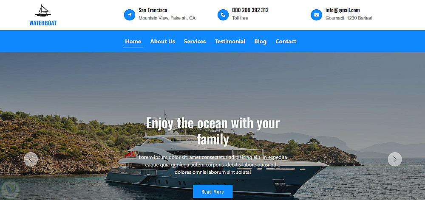Click the sailboat logo icon

(43, 11)
